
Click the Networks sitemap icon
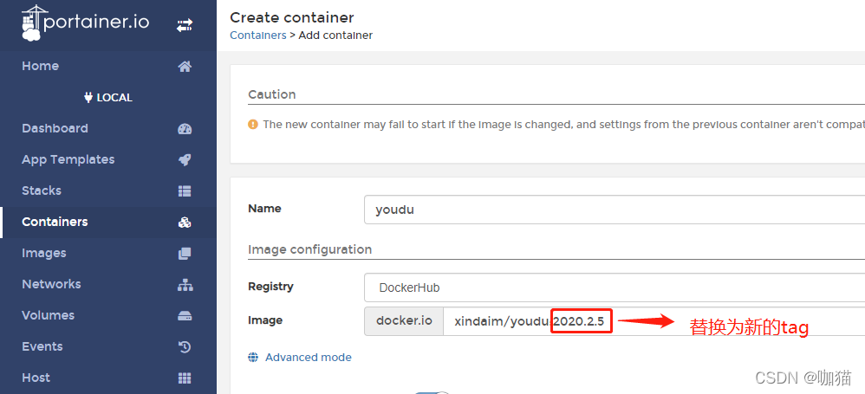185,285
